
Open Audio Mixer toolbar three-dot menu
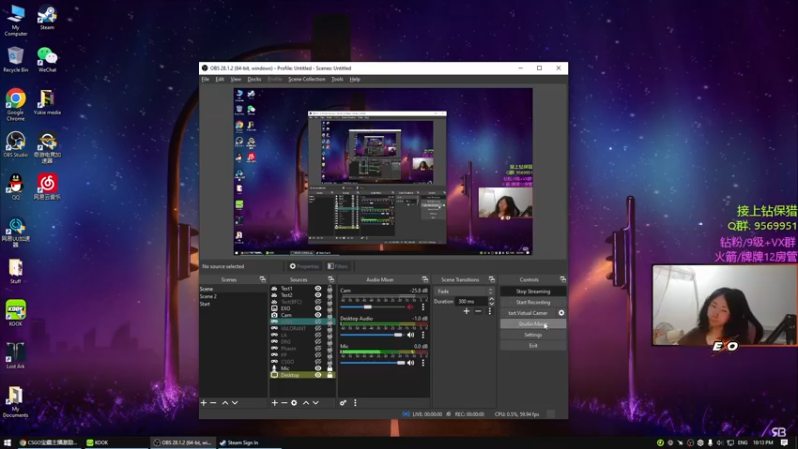click(355, 403)
